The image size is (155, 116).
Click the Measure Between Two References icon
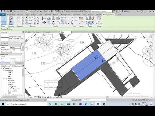(x=81, y=23)
